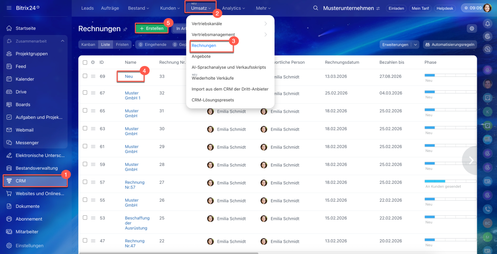The height and width of the screenshot is (254, 497).
Task: Collapse the Zusammenarbeit sidebar section
Action: click(x=63, y=41)
